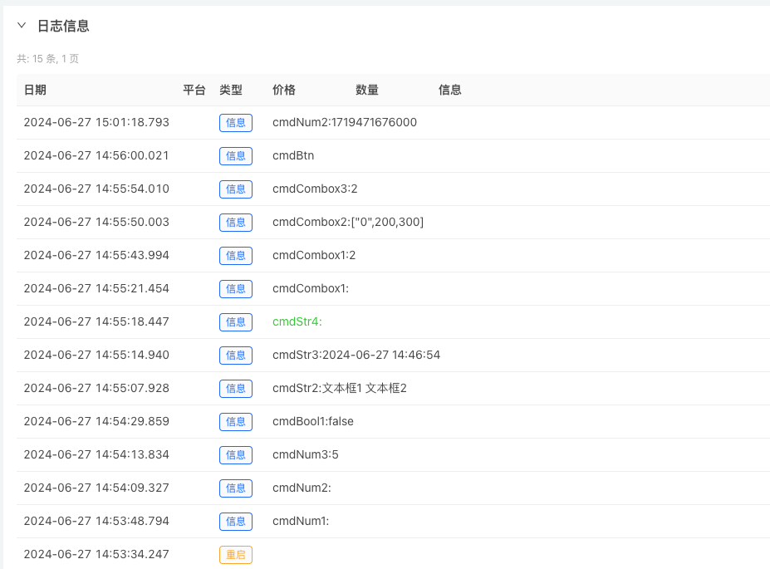Click the 数量 column header
This screenshot has height=569, width=770.
(367, 90)
